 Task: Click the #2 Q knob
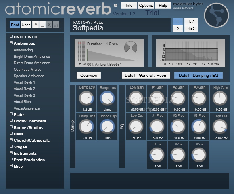click(x=178, y=155)
